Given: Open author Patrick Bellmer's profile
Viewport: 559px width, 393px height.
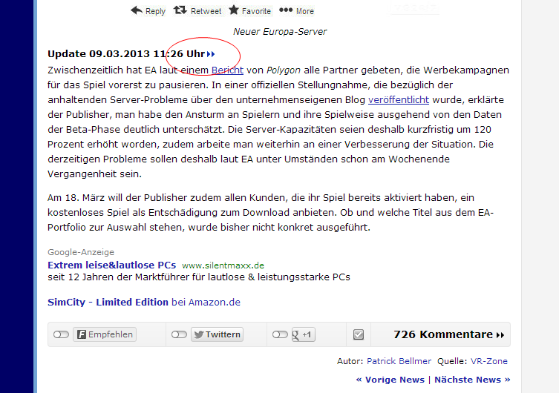Looking at the screenshot, I should coord(399,361).
